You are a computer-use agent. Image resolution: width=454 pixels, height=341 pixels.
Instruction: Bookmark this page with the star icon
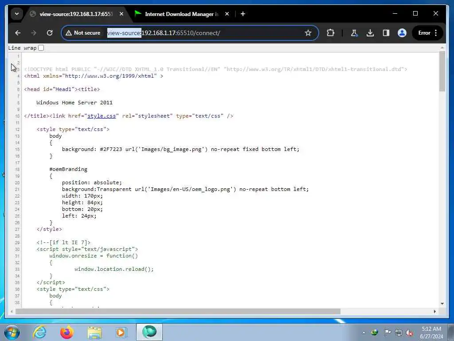click(x=308, y=33)
